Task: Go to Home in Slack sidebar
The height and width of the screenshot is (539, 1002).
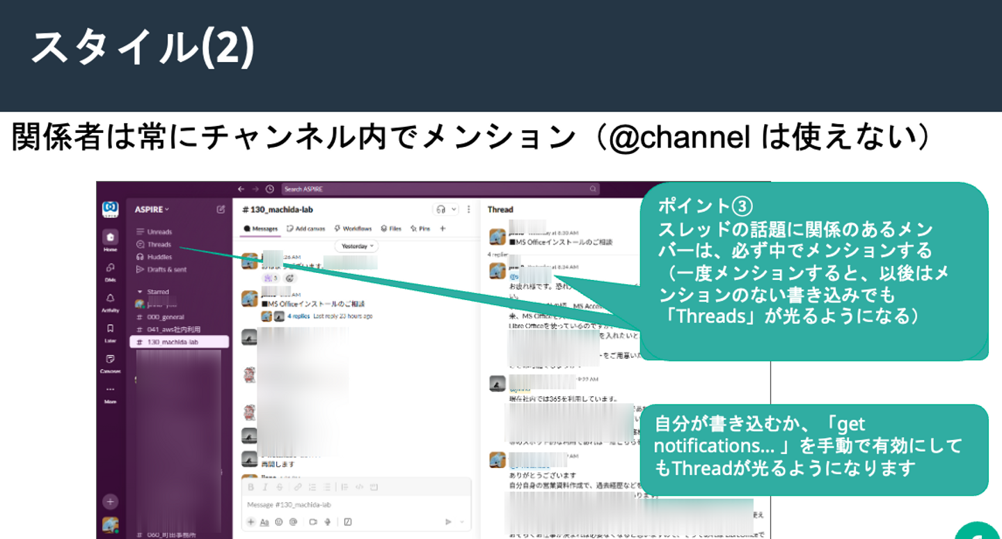Action: click(110, 240)
